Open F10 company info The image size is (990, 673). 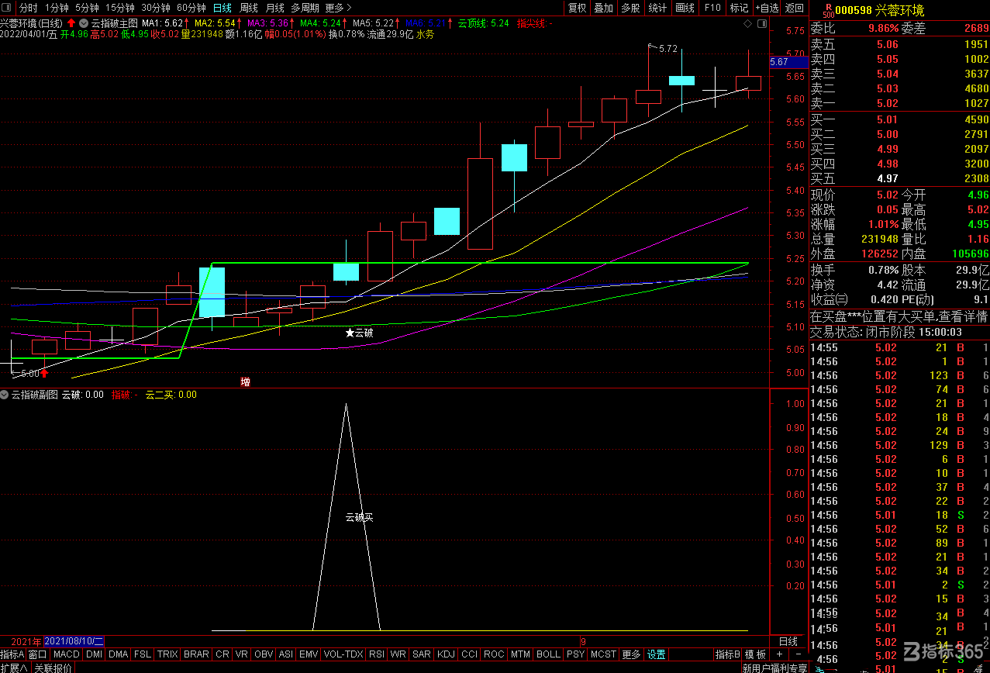point(712,8)
